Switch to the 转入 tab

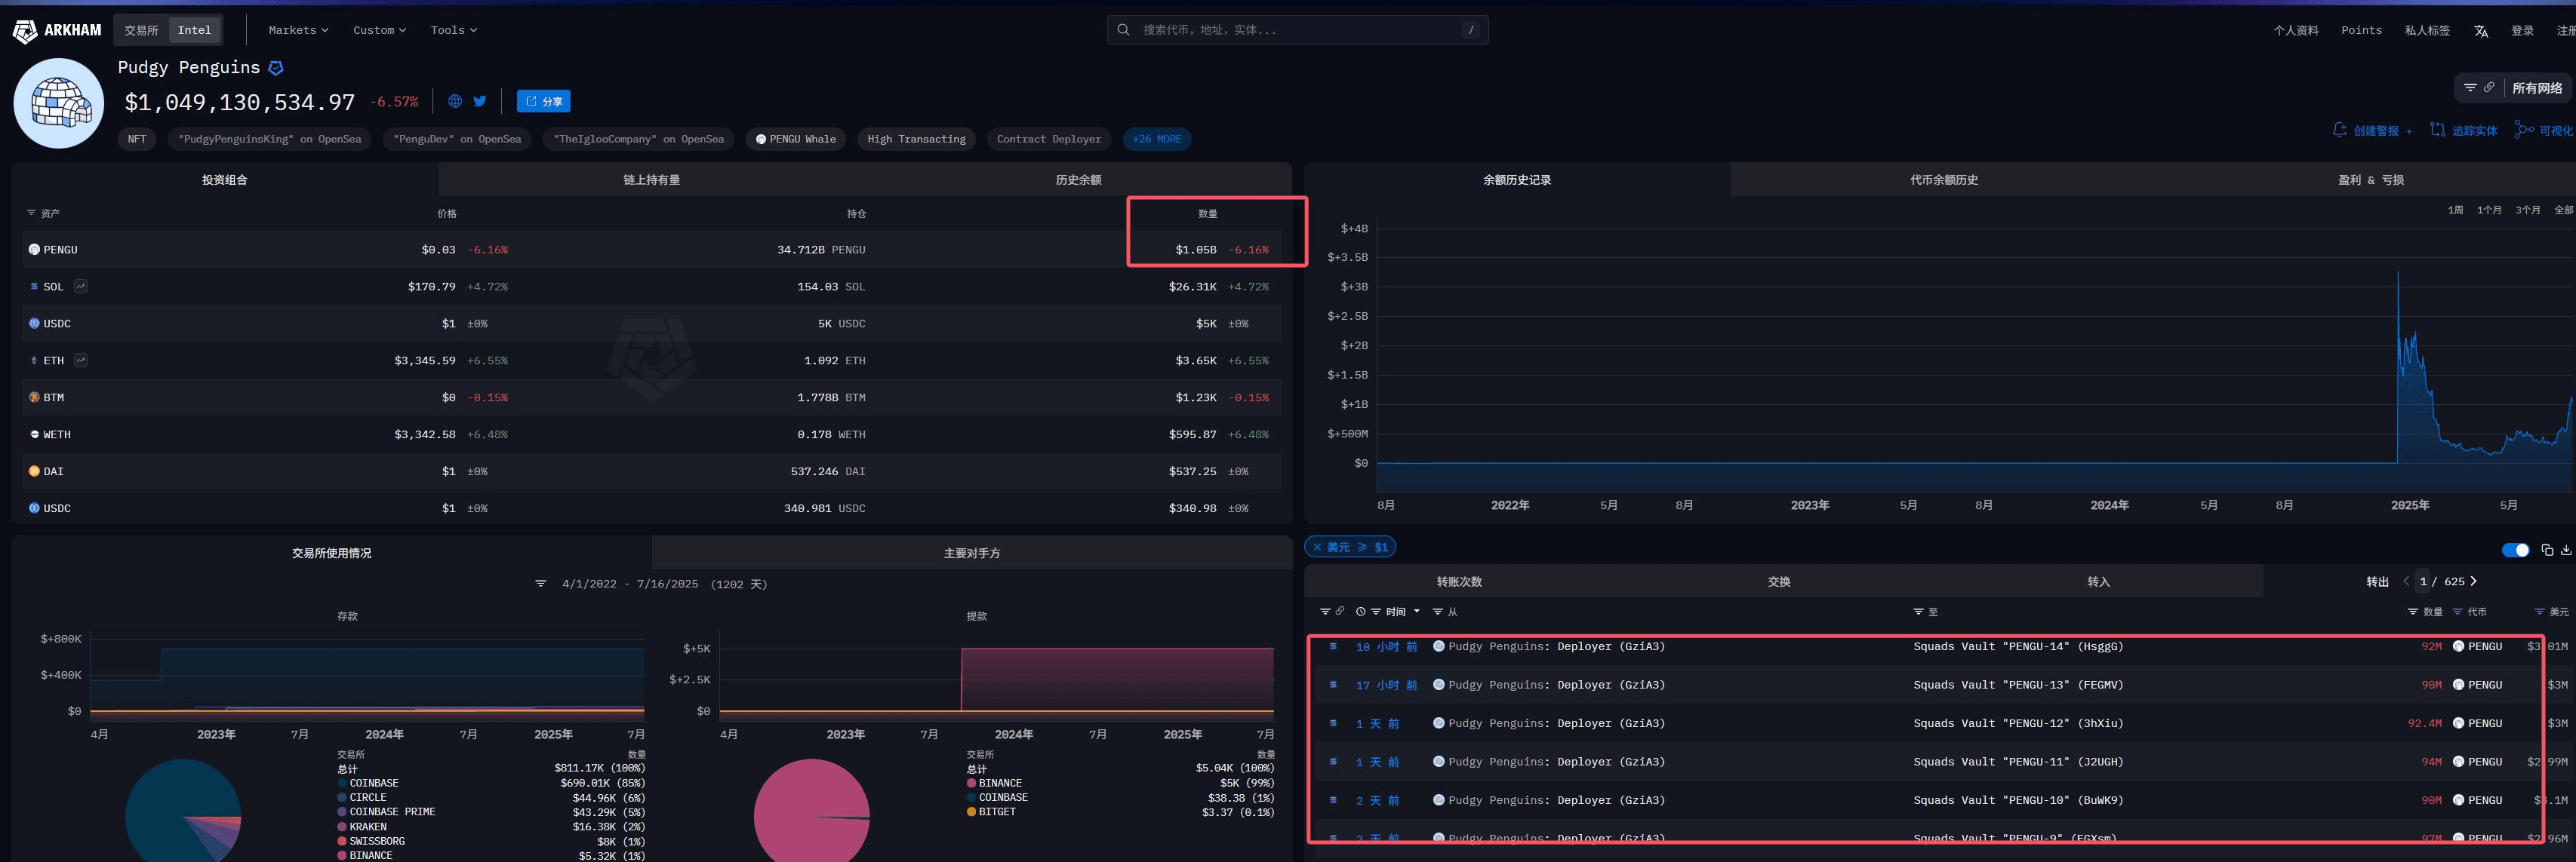click(x=2098, y=581)
